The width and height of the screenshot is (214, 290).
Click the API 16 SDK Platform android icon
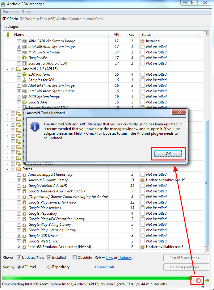pyautogui.click(x=24, y=74)
